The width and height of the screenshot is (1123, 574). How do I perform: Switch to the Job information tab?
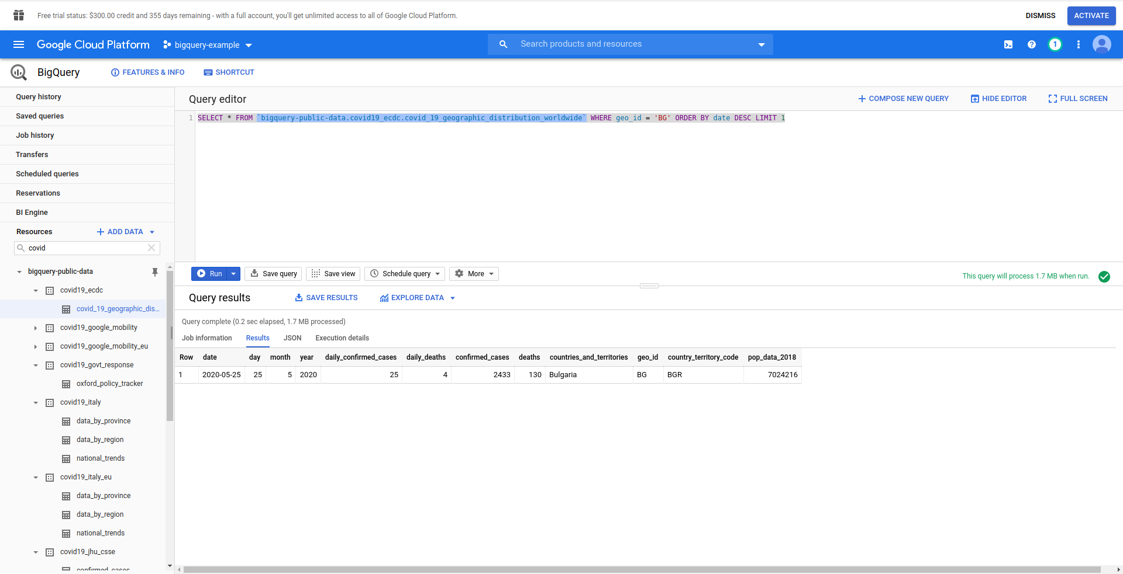click(x=207, y=338)
